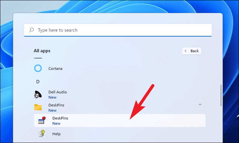Screen dimensions: 239x143
Task: Click 'New' tag under DeskPins folder
Action: click(52, 110)
